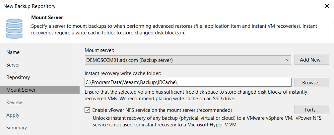This screenshot has width=334, height=135.
Task: Click the 'Instant recovery write cache folder:' label
Action: pos(123,73)
